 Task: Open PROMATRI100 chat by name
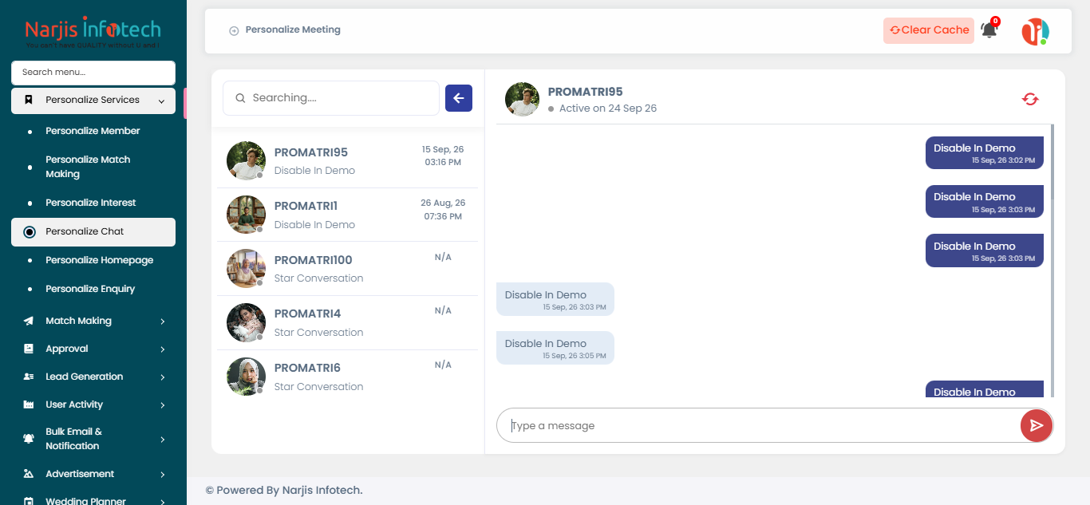click(x=313, y=260)
